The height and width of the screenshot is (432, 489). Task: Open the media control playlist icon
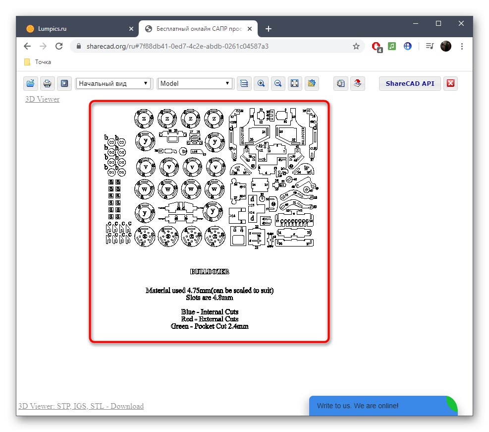pyautogui.click(x=430, y=46)
